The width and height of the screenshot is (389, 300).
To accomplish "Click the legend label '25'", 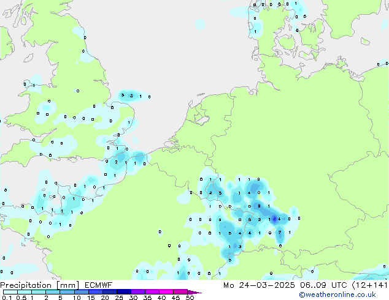I will click(119, 298).
